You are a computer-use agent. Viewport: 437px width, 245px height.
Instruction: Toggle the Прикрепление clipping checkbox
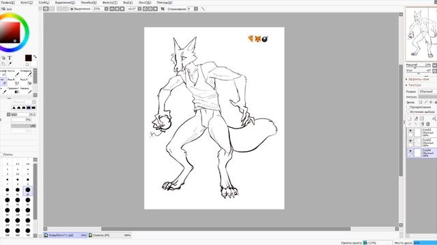408,107
